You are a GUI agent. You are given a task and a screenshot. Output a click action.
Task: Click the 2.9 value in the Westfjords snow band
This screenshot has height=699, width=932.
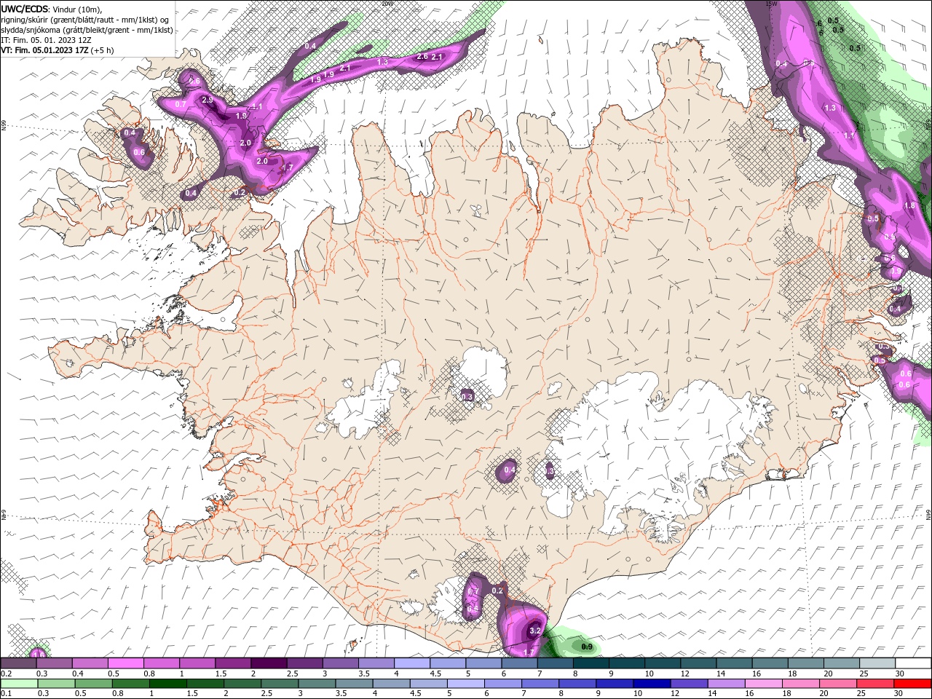click(x=208, y=100)
